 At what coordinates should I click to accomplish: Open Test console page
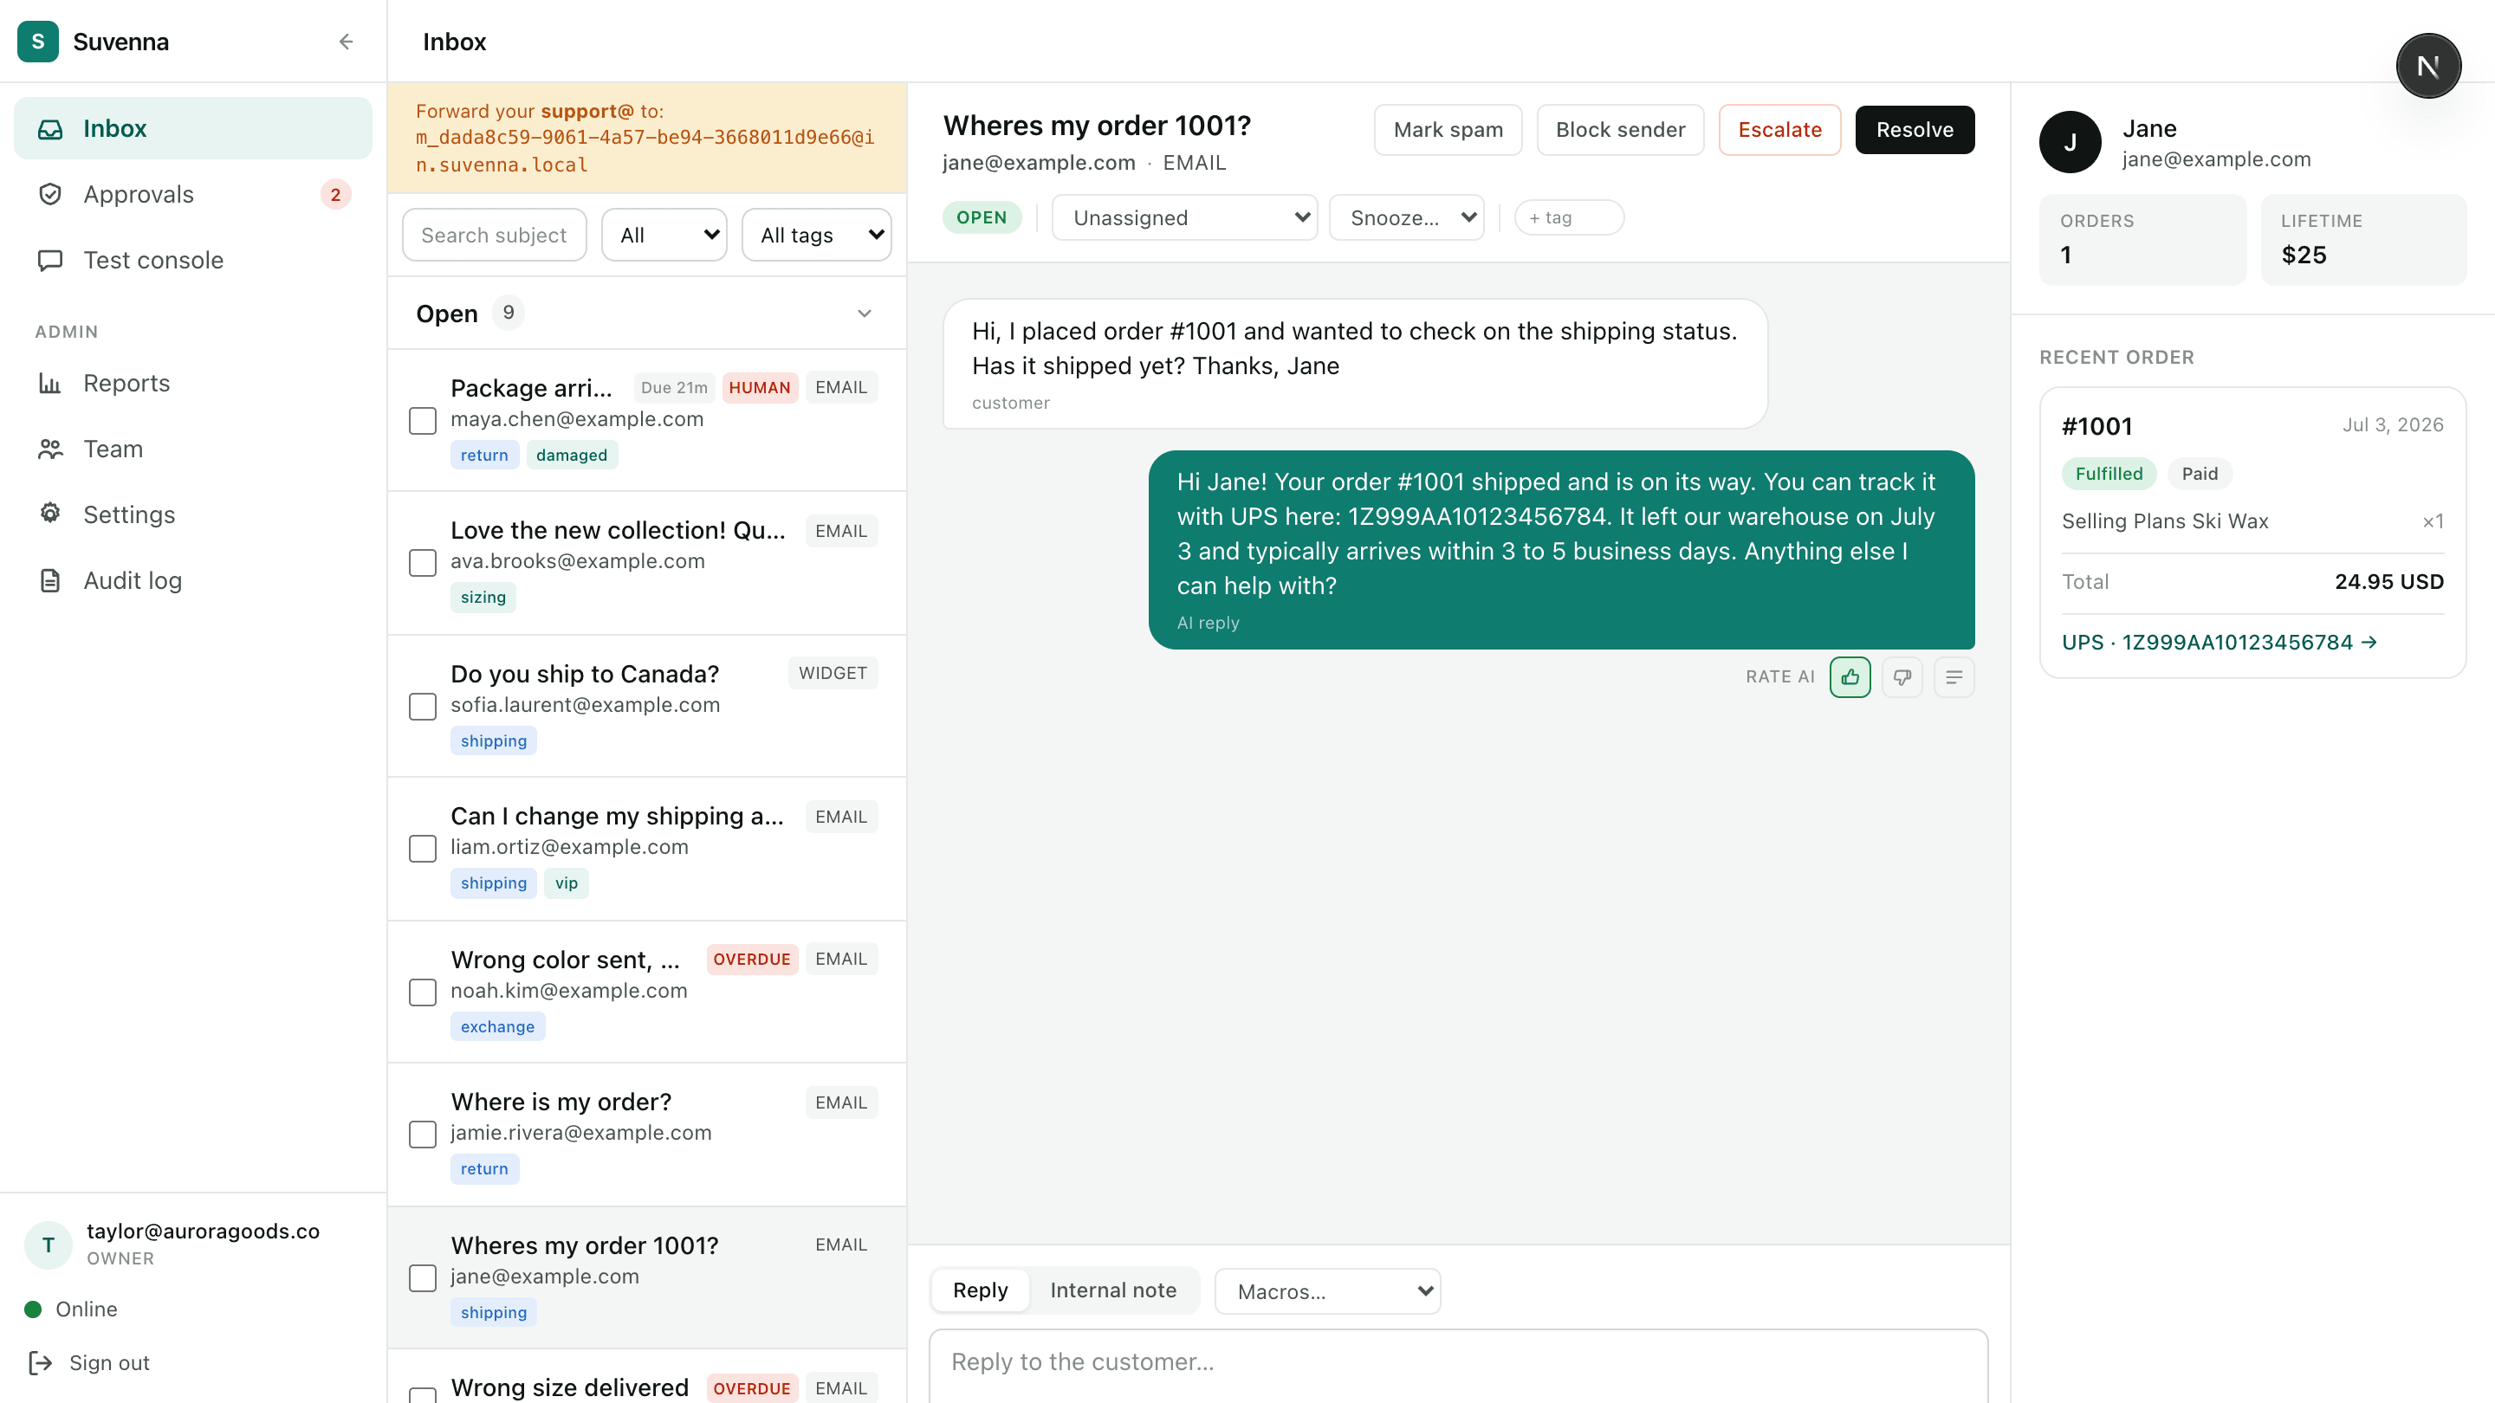[x=192, y=261]
